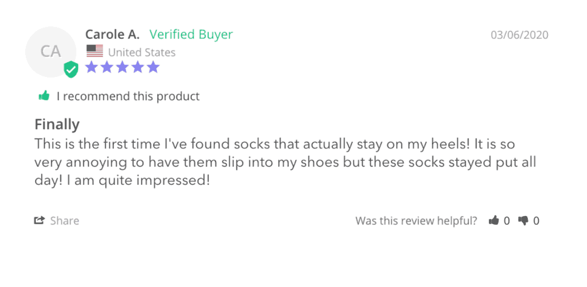Click the third purple rating star
This screenshot has width=587, height=287.
point(122,67)
